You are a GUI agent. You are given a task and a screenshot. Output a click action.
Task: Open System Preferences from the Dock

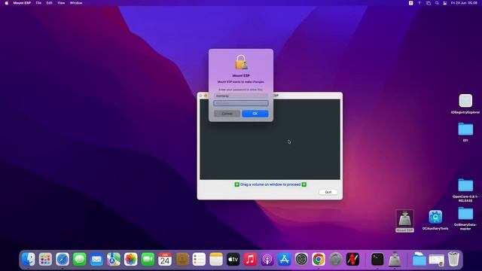[301, 259]
